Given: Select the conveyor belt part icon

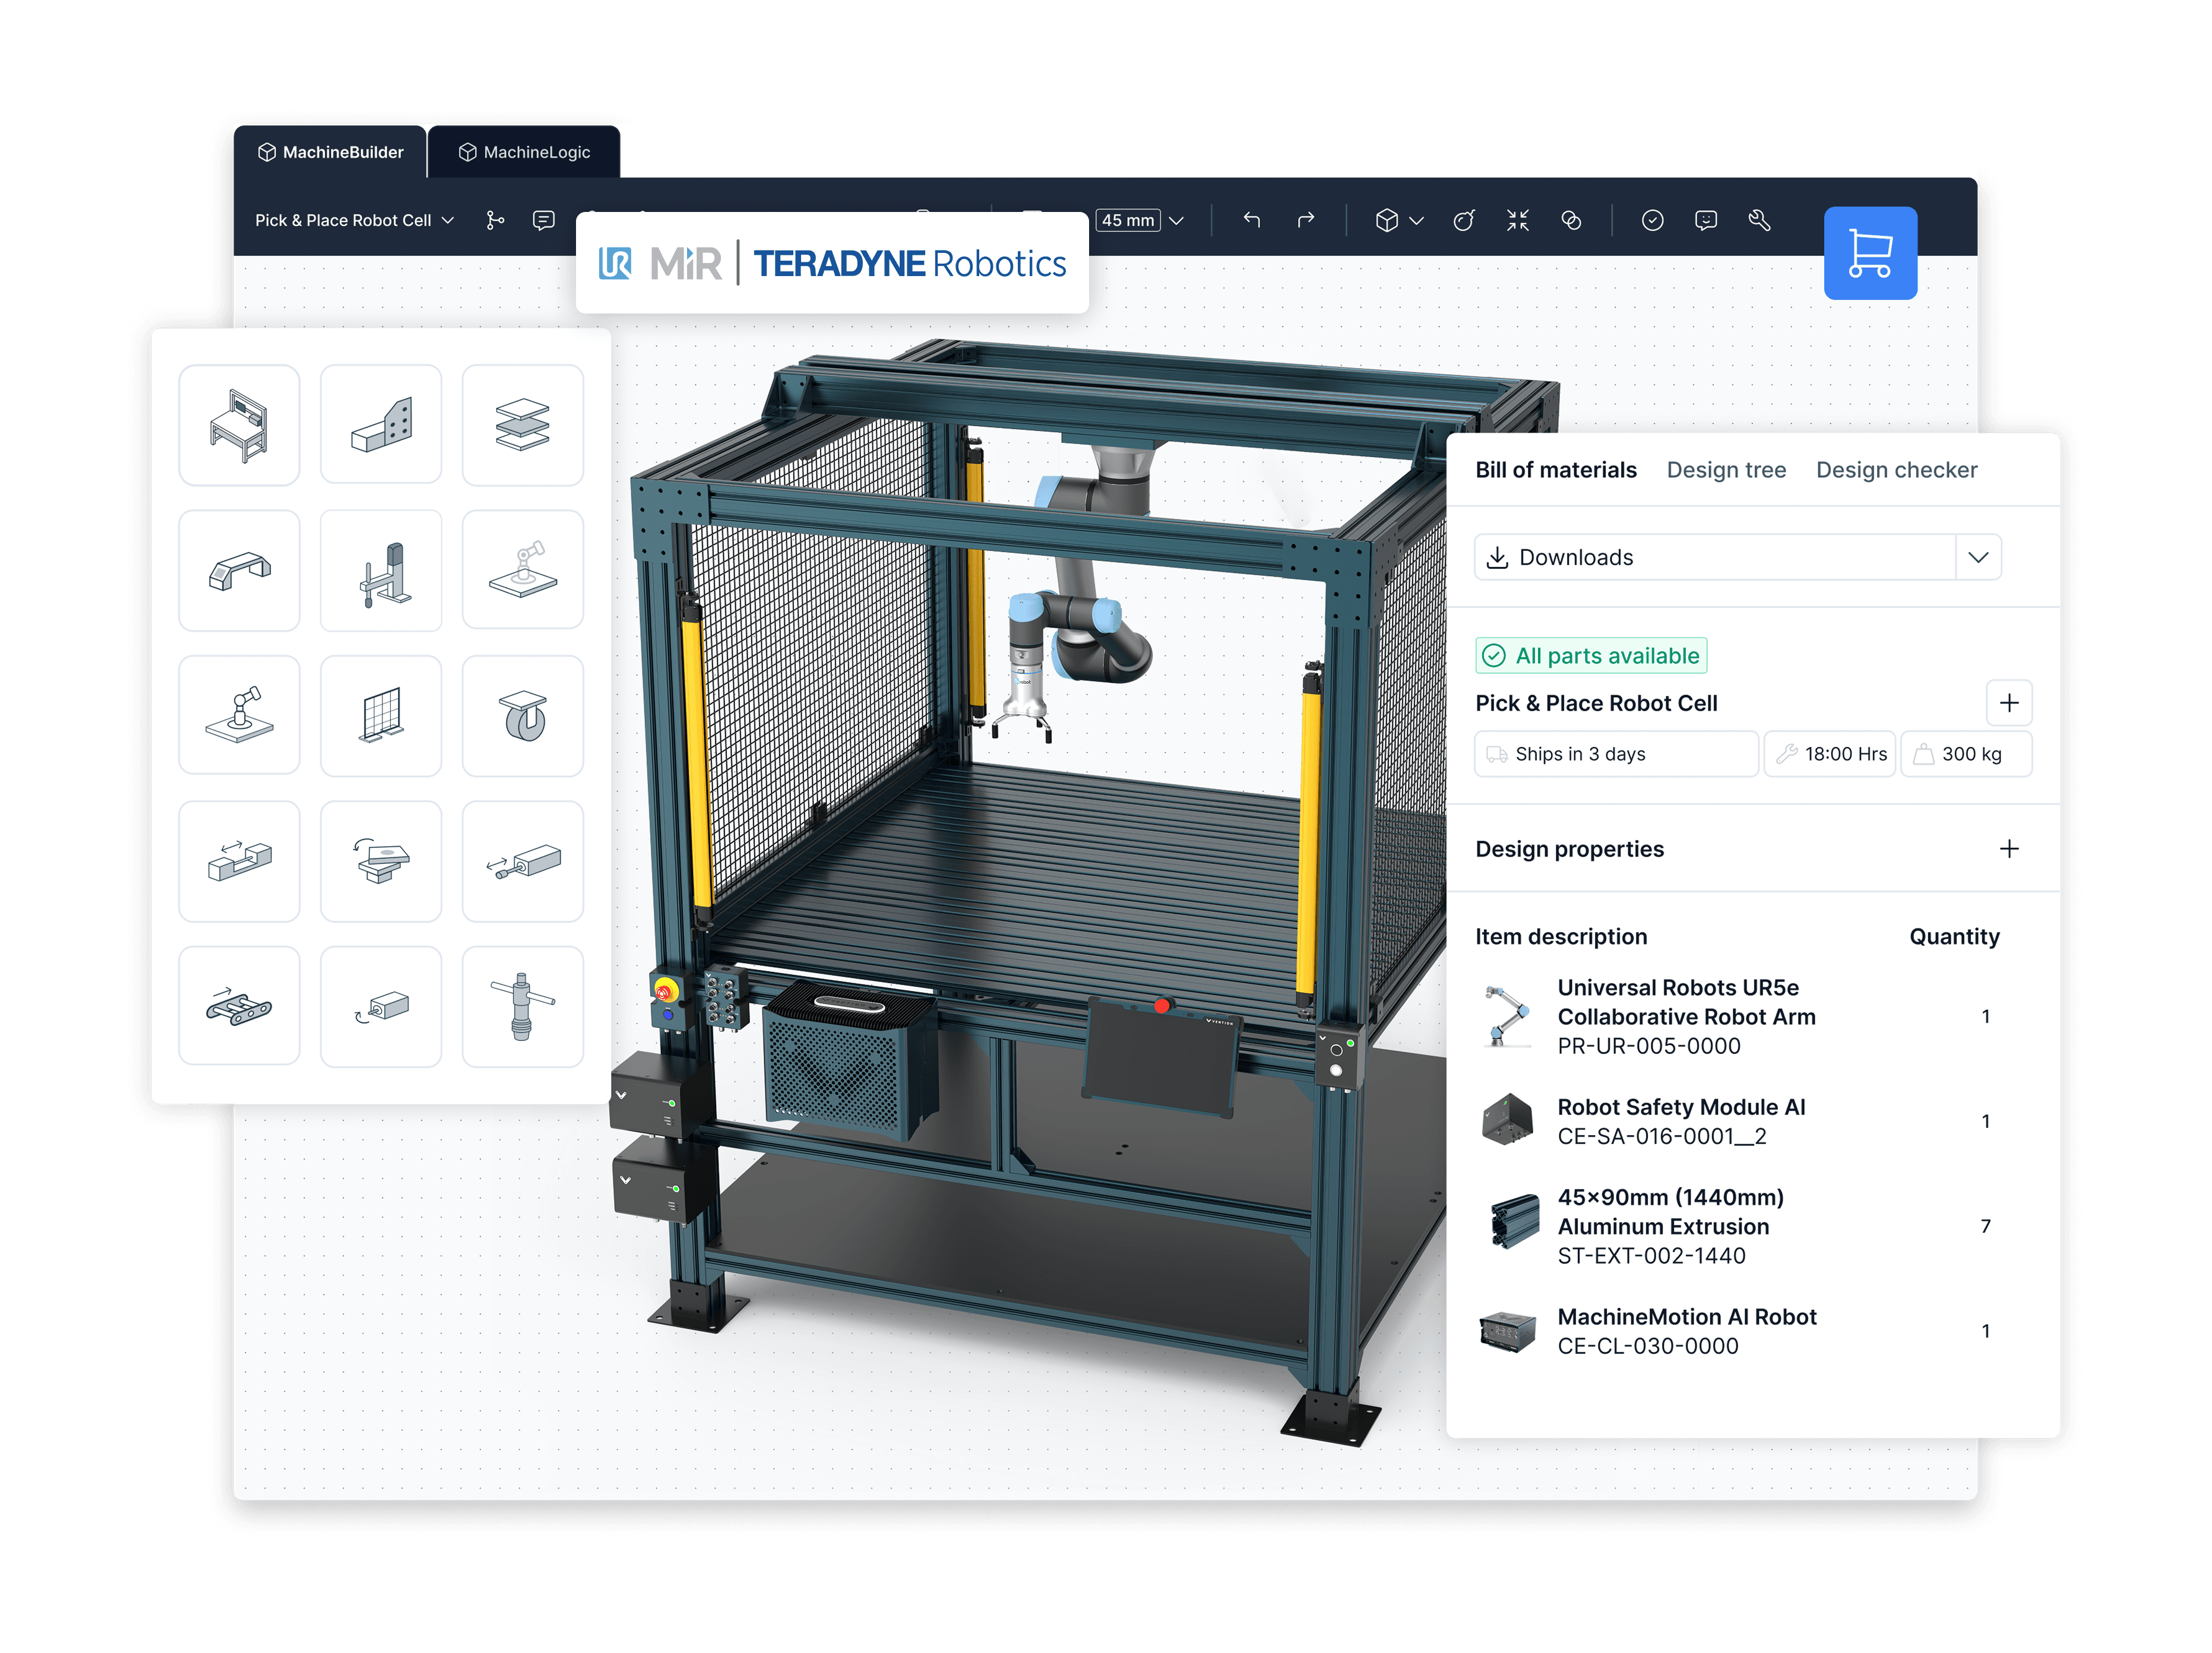Looking at the screenshot, I should click(239, 1006).
